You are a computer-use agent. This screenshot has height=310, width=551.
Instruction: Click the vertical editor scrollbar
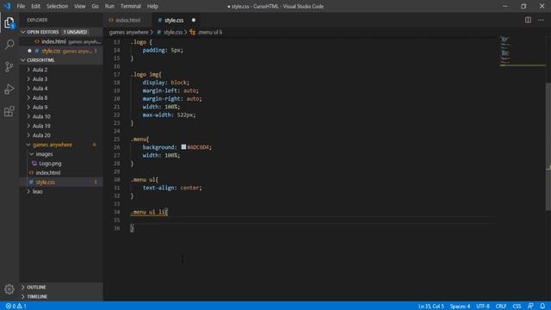(548, 147)
